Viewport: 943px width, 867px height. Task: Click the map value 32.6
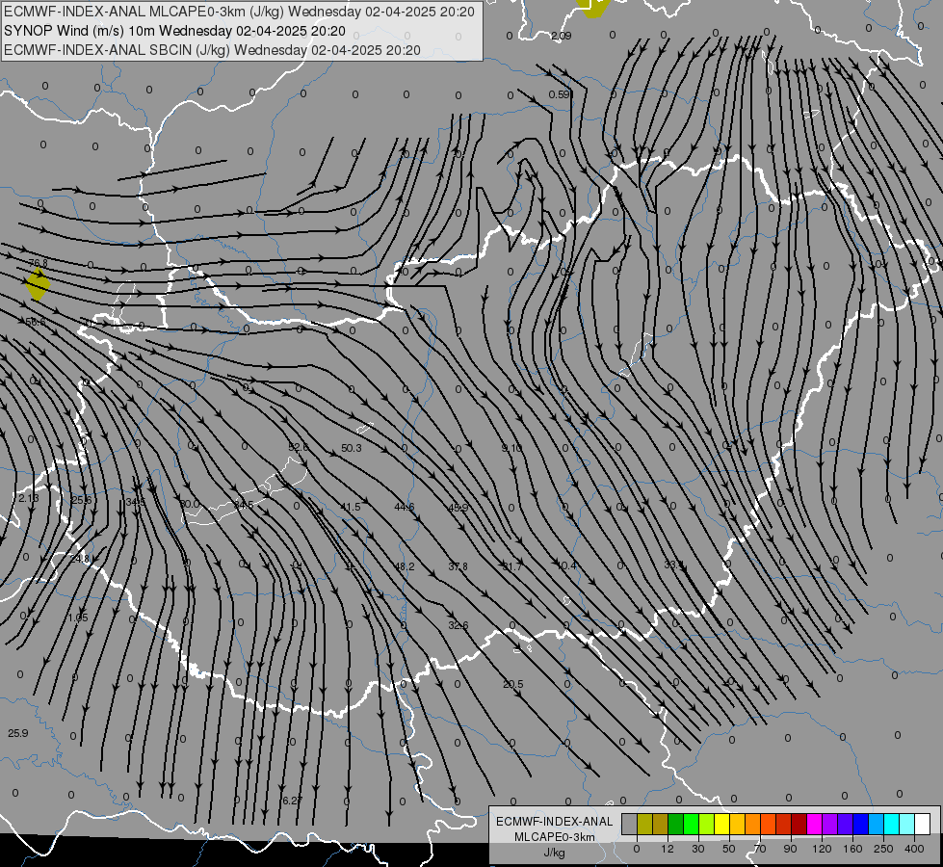coord(458,626)
